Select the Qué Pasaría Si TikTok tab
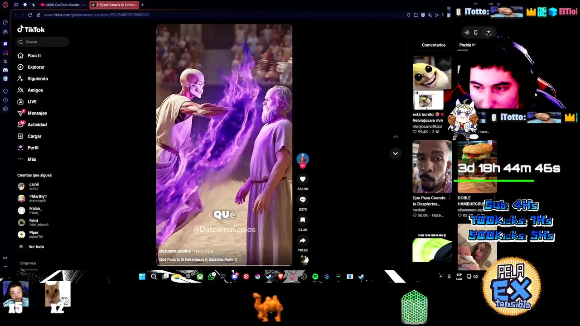This screenshot has width=580, height=326. click(114, 5)
